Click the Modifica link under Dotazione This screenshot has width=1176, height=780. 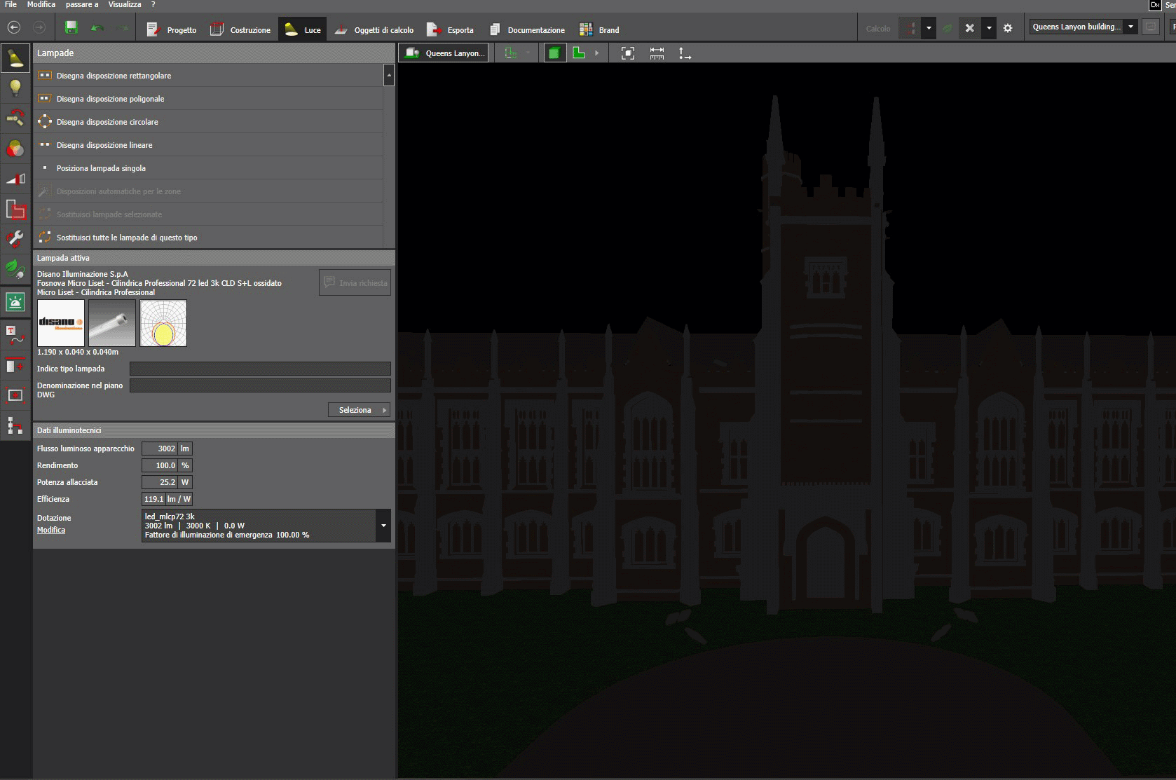click(51, 530)
